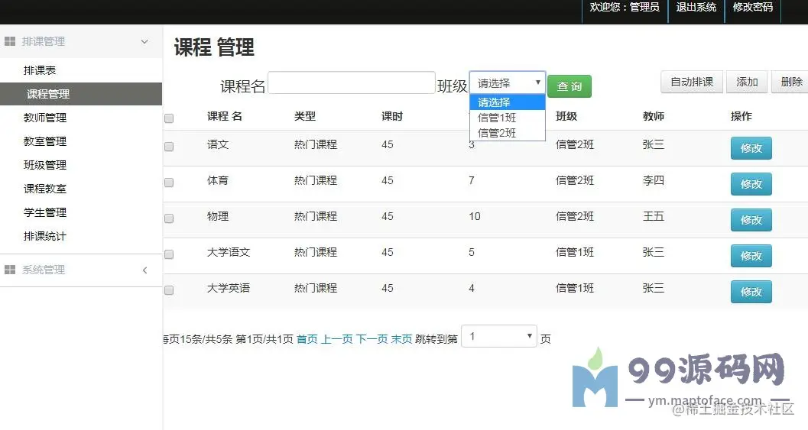The width and height of the screenshot is (808, 430).
Task: Click 修改 for the 物理 row
Action: pos(751,220)
